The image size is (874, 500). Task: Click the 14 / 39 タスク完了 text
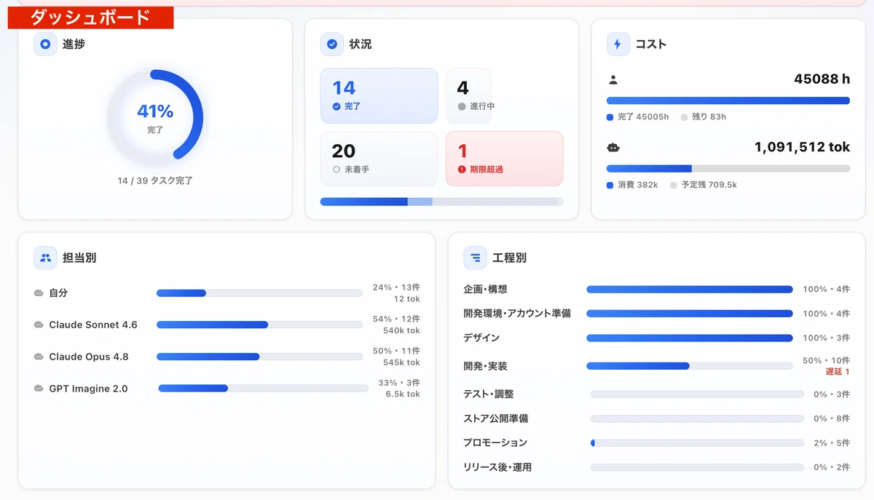[x=155, y=180]
